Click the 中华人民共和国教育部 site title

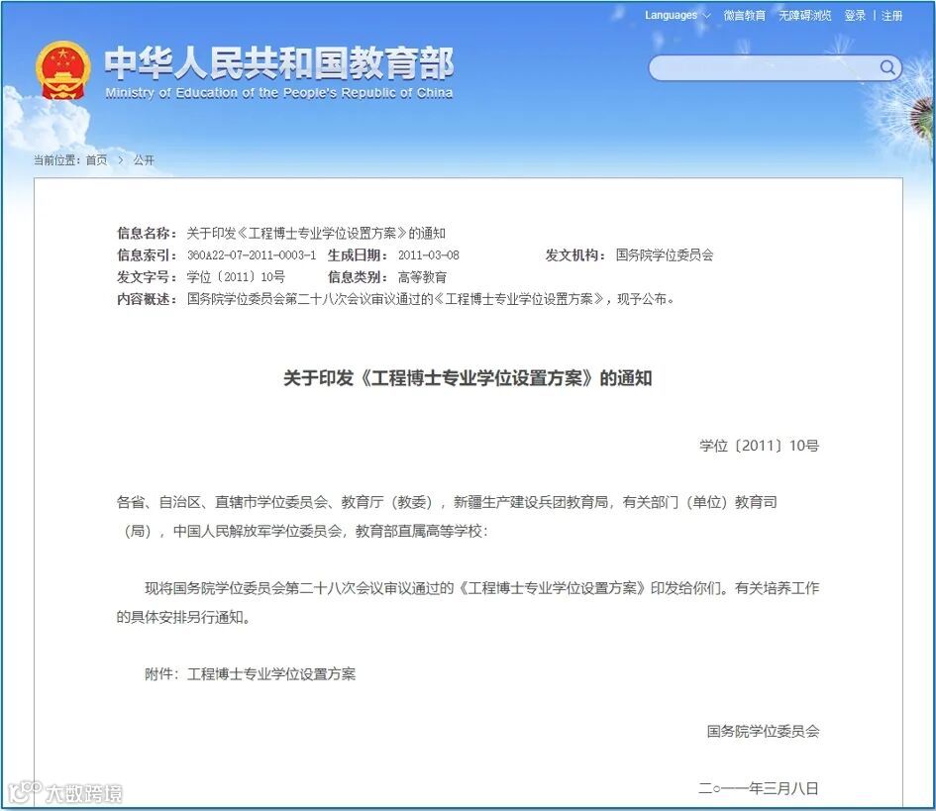(x=279, y=63)
